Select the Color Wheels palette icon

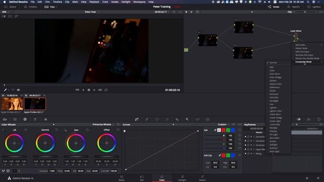click(25, 119)
